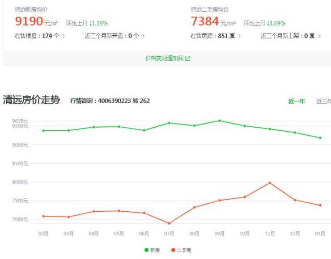The image size is (331, 259).
Task: Click the 7000元 axis label
Action: (20, 219)
